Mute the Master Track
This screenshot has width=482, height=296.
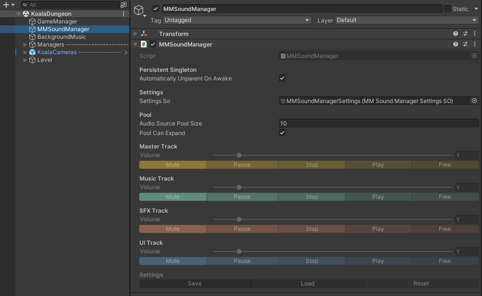pyautogui.click(x=173, y=165)
